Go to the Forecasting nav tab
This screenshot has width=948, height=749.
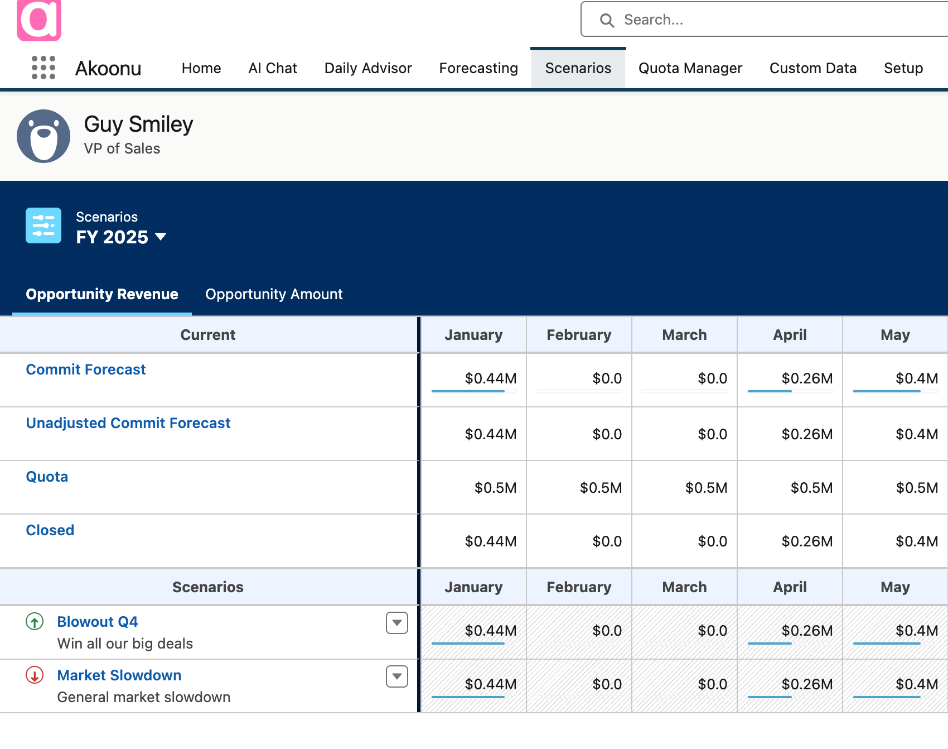pyautogui.click(x=478, y=68)
